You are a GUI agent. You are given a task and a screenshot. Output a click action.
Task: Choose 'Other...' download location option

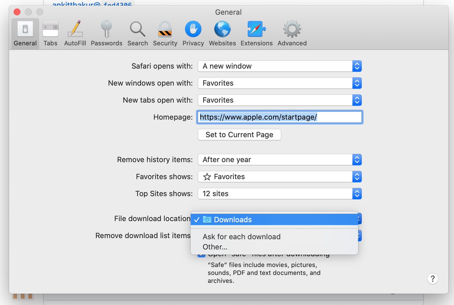tap(274, 247)
